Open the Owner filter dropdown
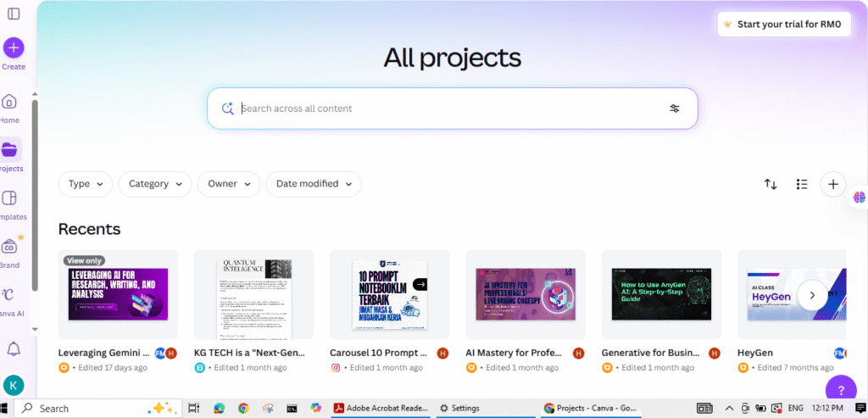 229,184
